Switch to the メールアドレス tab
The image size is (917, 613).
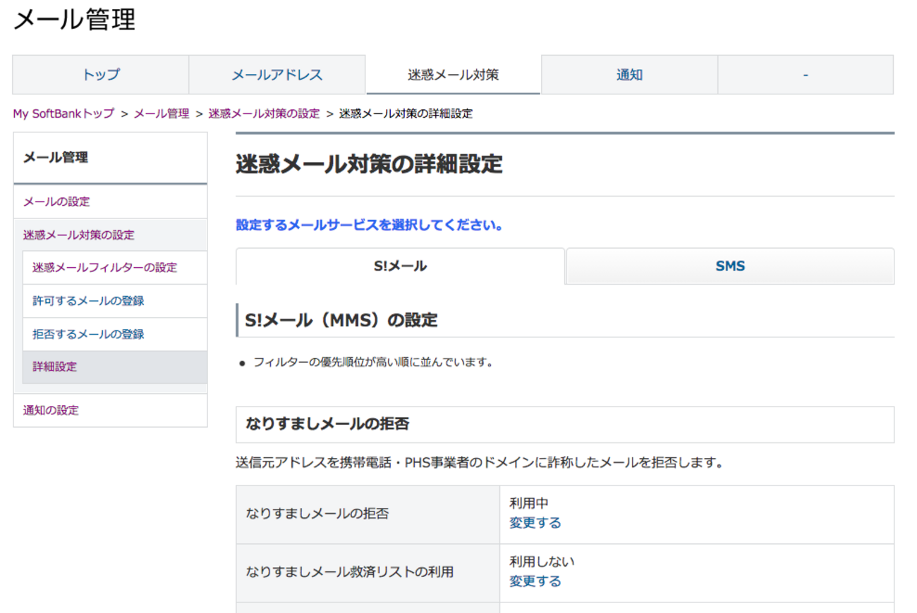(276, 75)
